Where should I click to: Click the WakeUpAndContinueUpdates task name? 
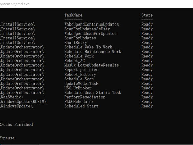point(91,25)
